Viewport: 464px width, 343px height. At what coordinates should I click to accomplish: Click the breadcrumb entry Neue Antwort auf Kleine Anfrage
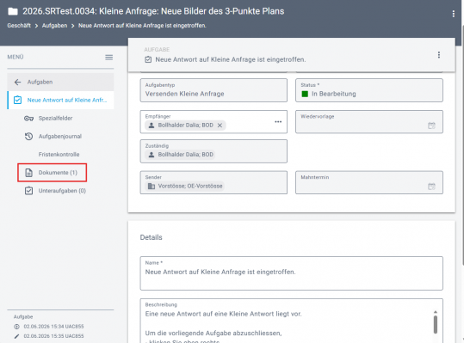pyautogui.click(x=142, y=26)
